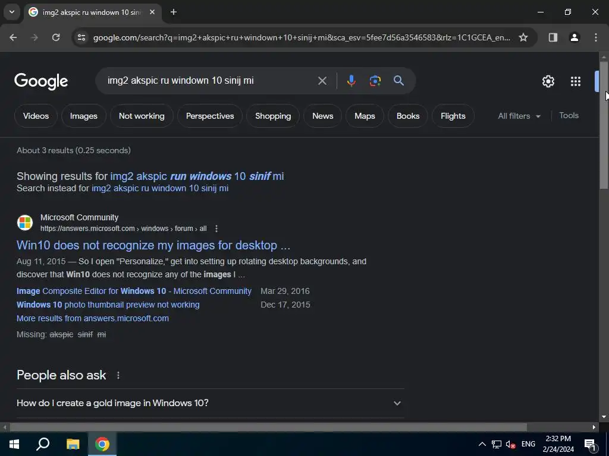Close the current Google search tab
The height and width of the screenshot is (456, 609).
pyautogui.click(x=152, y=12)
